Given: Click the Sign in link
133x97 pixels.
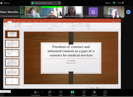Looking at the screenshot, I should pos(108,3).
